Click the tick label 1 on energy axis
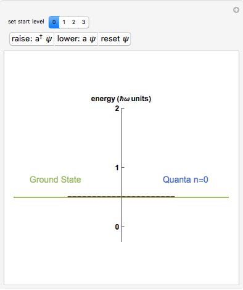The image size is (243, 290). [x=117, y=168]
